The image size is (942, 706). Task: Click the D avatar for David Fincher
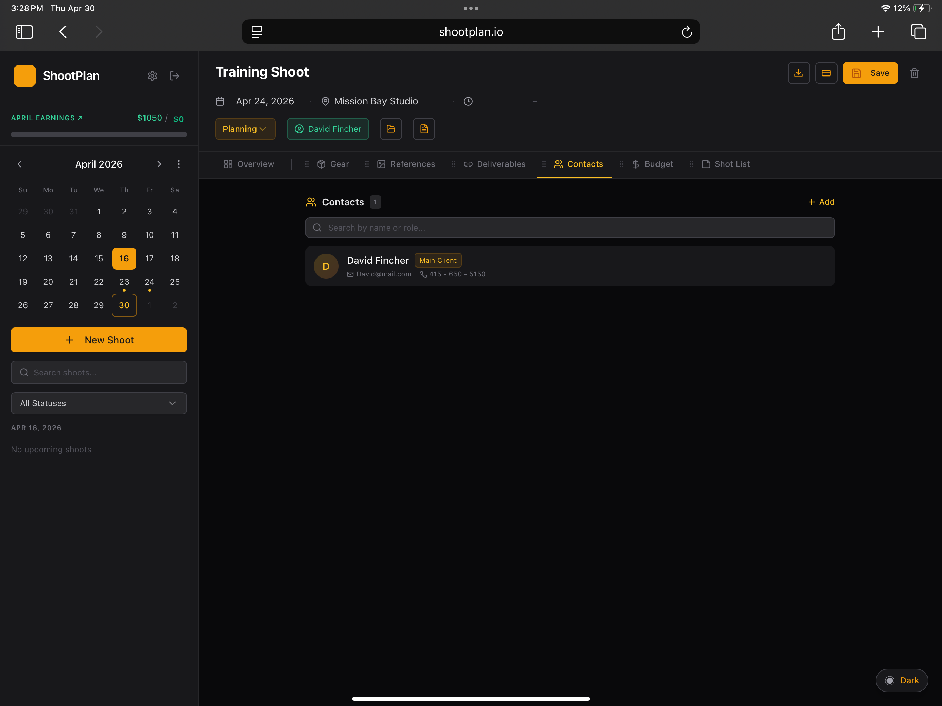(x=326, y=266)
